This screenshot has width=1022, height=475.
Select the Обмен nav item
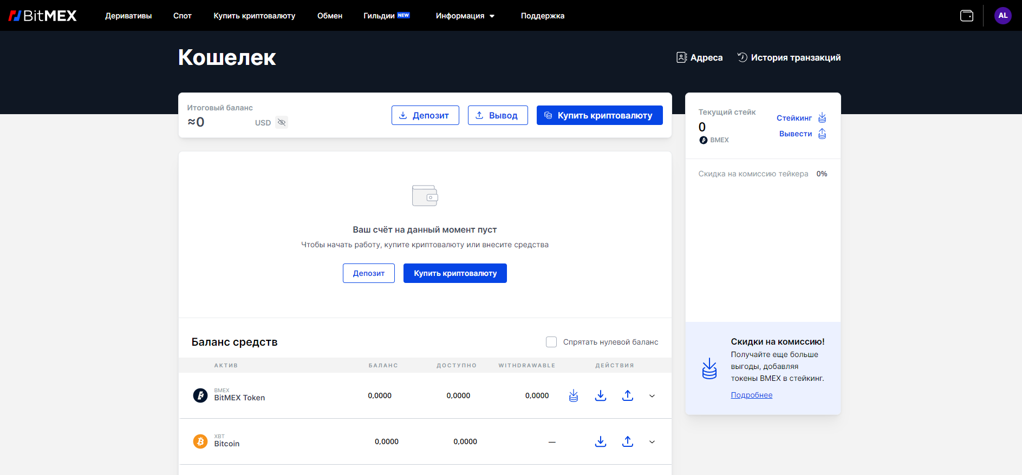tap(330, 16)
